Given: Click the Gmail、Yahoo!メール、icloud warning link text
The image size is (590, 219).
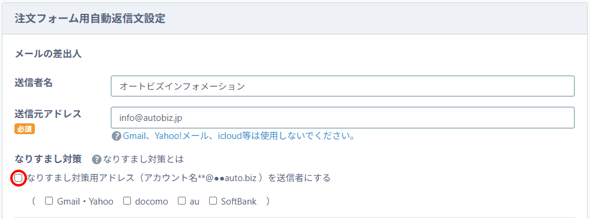Looking at the screenshot, I should coord(239,136).
